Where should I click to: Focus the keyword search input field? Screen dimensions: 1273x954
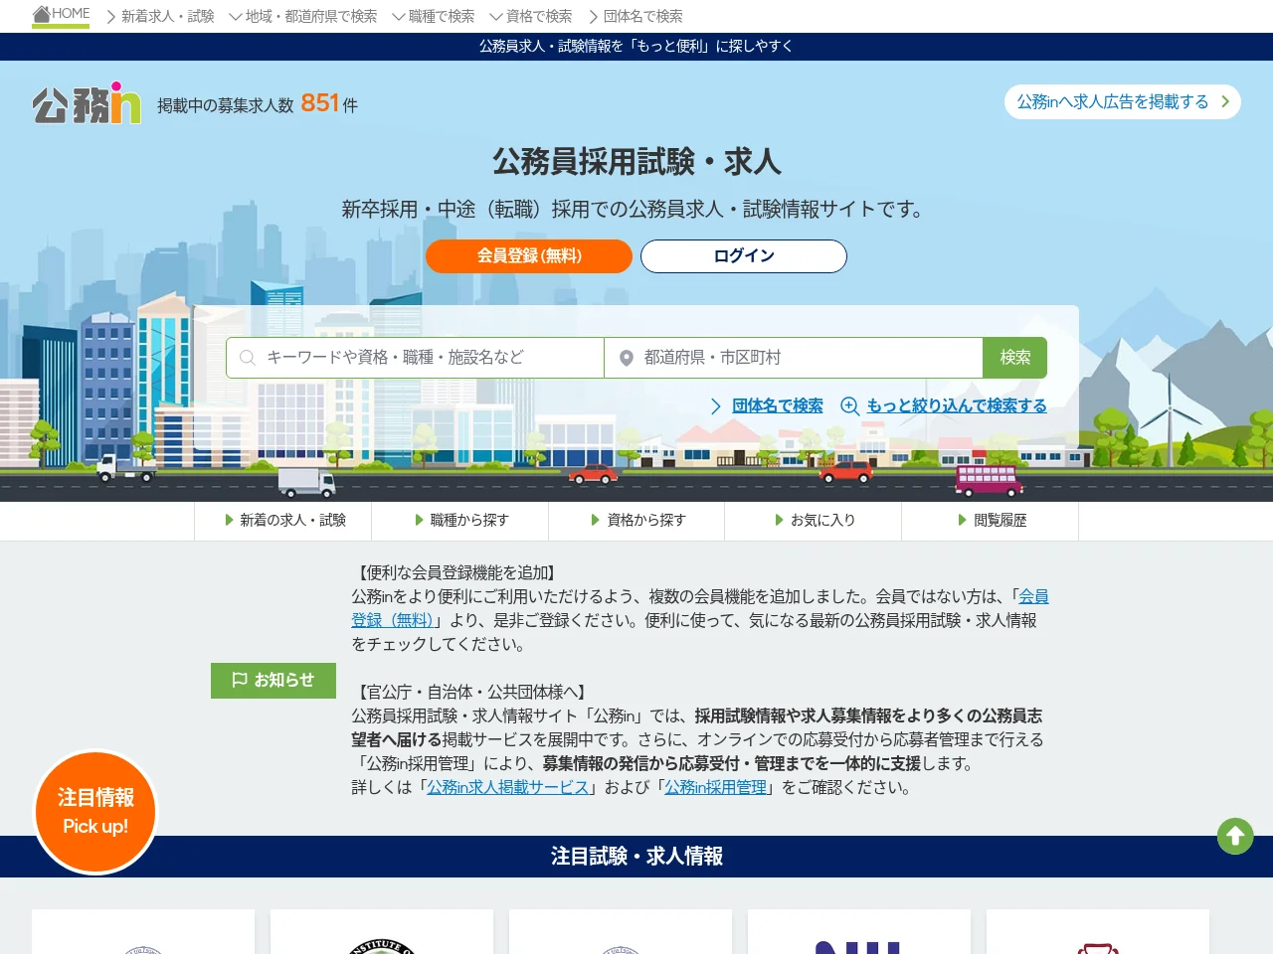(415, 358)
